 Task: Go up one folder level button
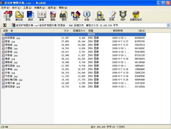click(x=5, y=25)
